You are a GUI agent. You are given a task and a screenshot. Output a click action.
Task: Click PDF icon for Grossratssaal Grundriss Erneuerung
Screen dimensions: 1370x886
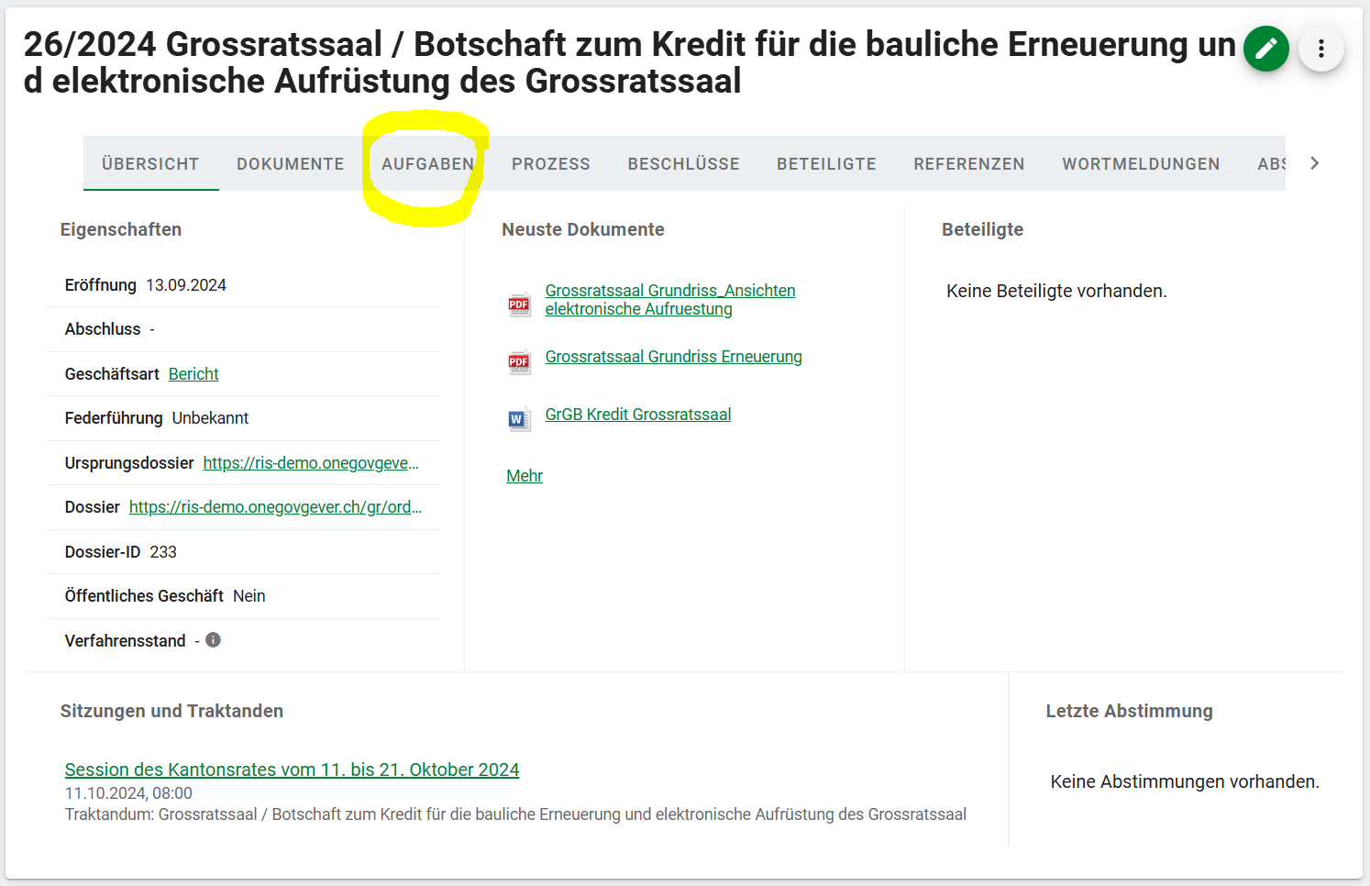click(x=519, y=361)
